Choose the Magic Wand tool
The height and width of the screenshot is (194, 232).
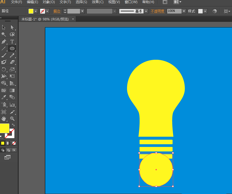4,34
